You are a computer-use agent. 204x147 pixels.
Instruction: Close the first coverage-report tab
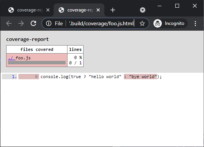tap(48, 10)
